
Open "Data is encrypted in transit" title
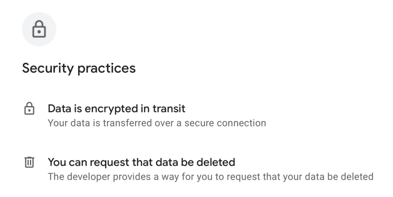pyautogui.click(x=116, y=109)
